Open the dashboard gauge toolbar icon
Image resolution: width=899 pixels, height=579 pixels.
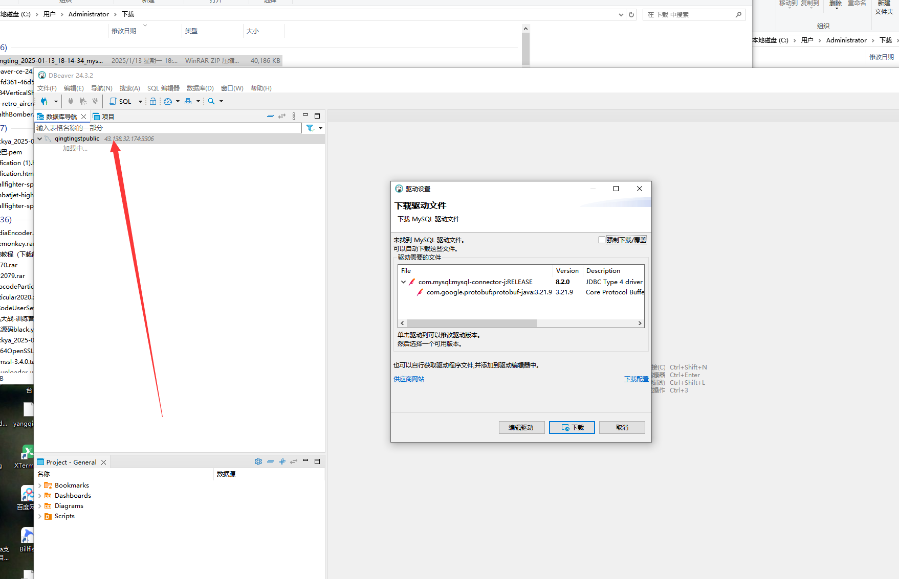(x=168, y=101)
